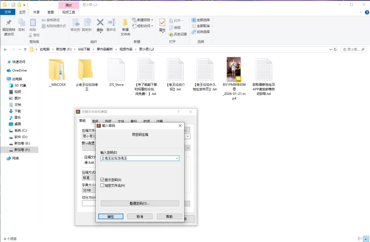Click the Open dropdown in ribbon
370x242 pixels.
tap(176, 21)
